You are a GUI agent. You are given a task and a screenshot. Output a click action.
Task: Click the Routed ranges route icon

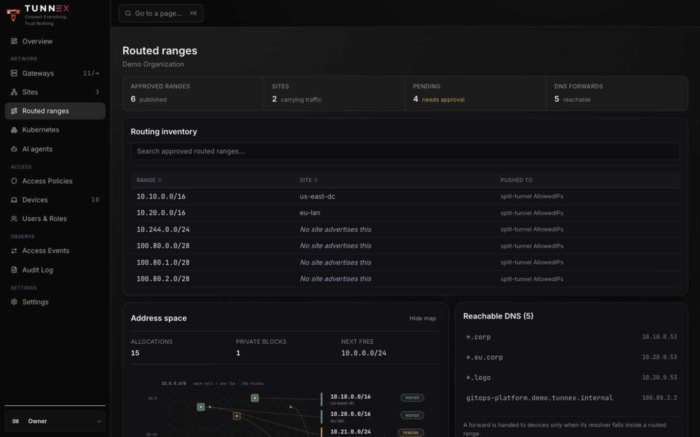[x=14, y=111]
